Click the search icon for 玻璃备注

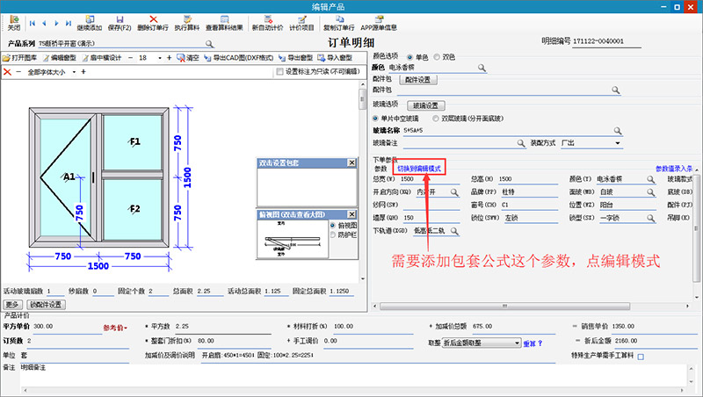pyautogui.click(x=520, y=143)
